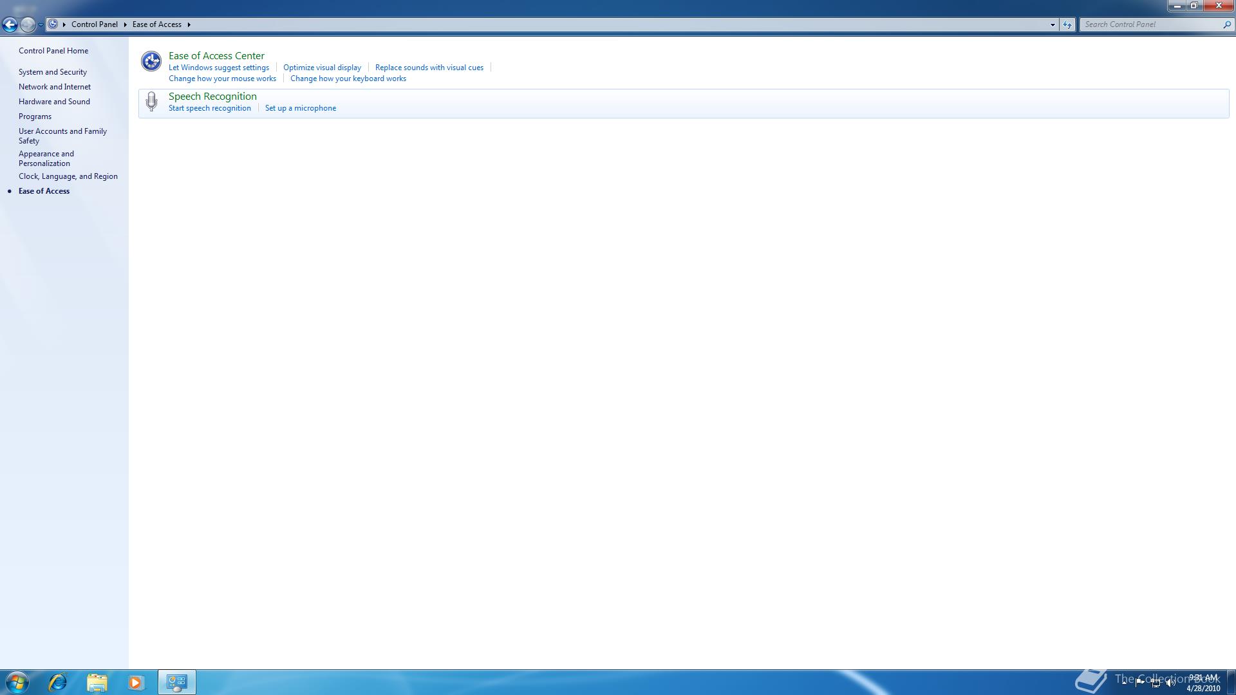Viewport: 1236px width, 695px height.
Task: Open System and Security category
Action: pyautogui.click(x=53, y=72)
